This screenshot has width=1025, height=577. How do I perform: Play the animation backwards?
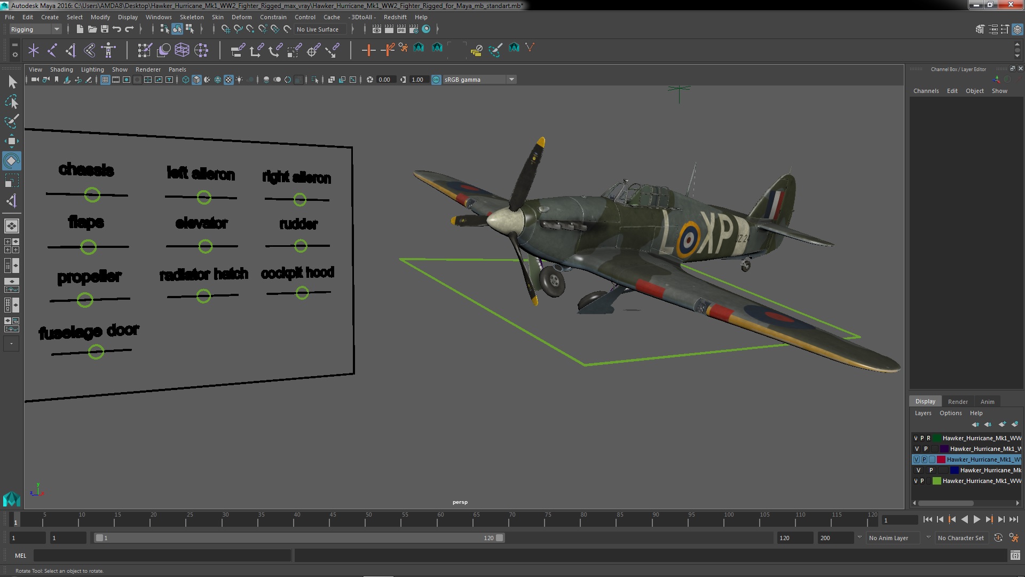pyautogui.click(x=965, y=519)
